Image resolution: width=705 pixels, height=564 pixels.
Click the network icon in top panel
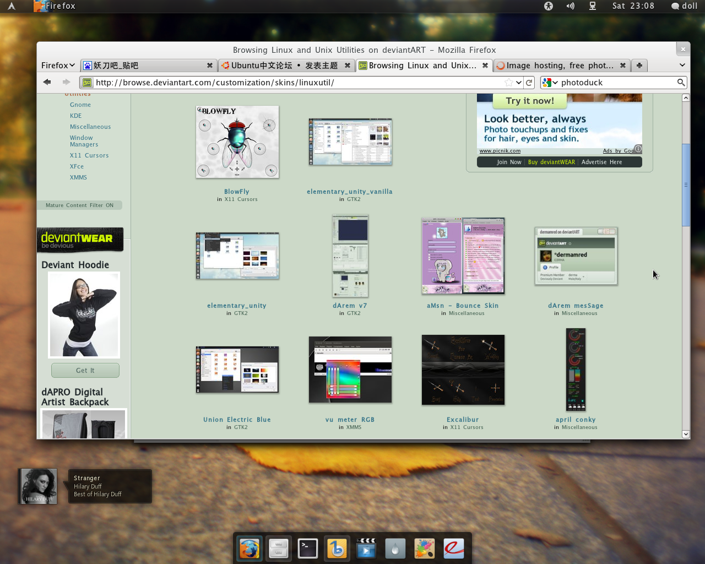593,6
